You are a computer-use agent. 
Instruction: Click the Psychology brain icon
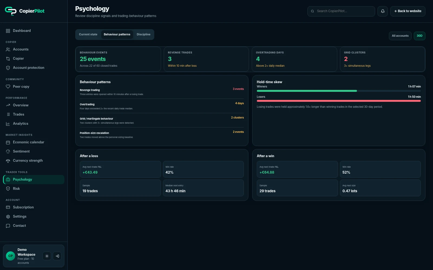tap(8, 180)
